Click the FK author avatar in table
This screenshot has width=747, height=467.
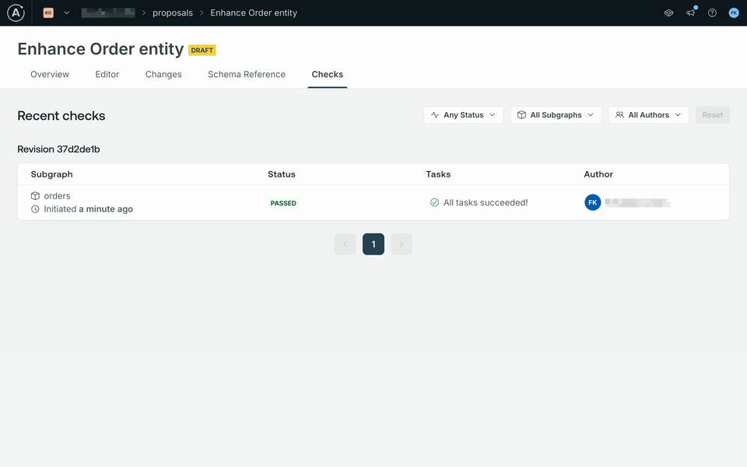(593, 202)
